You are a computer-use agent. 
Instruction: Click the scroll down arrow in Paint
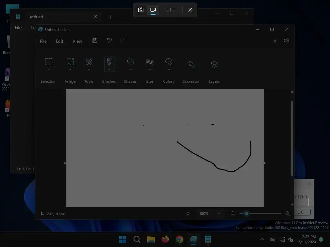coord(292,204)
